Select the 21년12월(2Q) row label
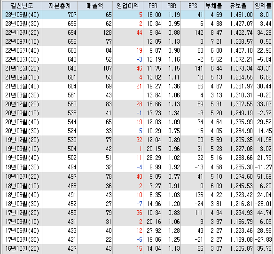This screenshot has width=274, height=254. [x=22, y=68]
